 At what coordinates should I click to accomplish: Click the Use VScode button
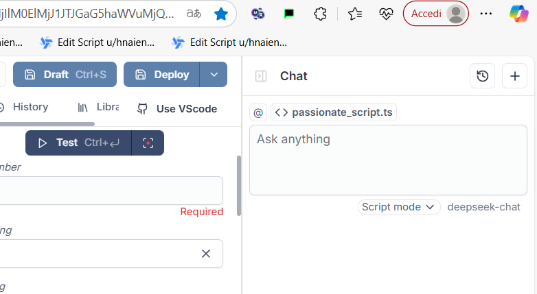pyautogui.click(x=177, y=109)
